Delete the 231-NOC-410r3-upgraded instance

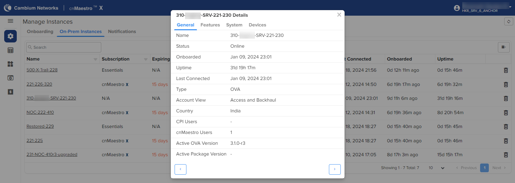pos(506,155)
